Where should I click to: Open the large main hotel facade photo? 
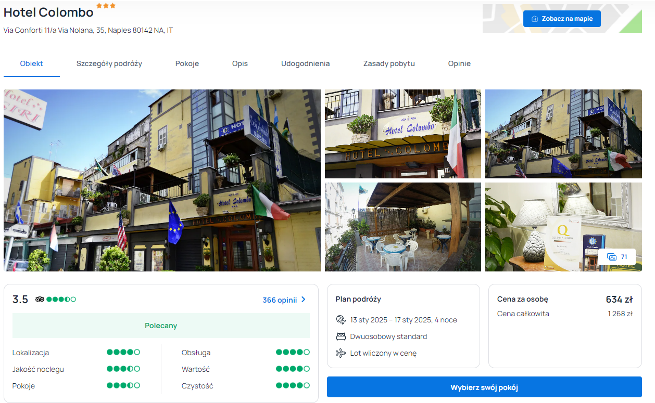pos(162,180)
